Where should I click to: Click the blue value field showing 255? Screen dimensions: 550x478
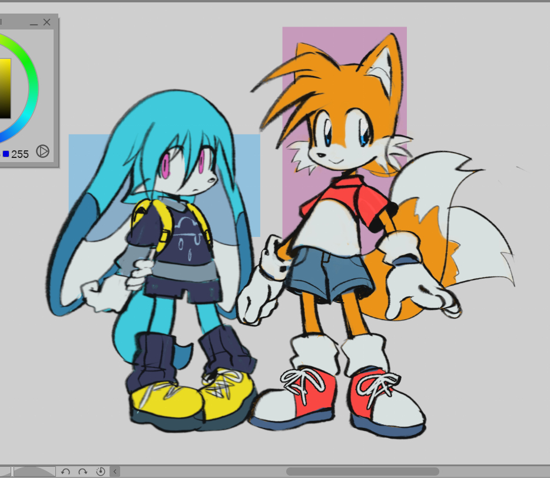(x=20, y=154)
